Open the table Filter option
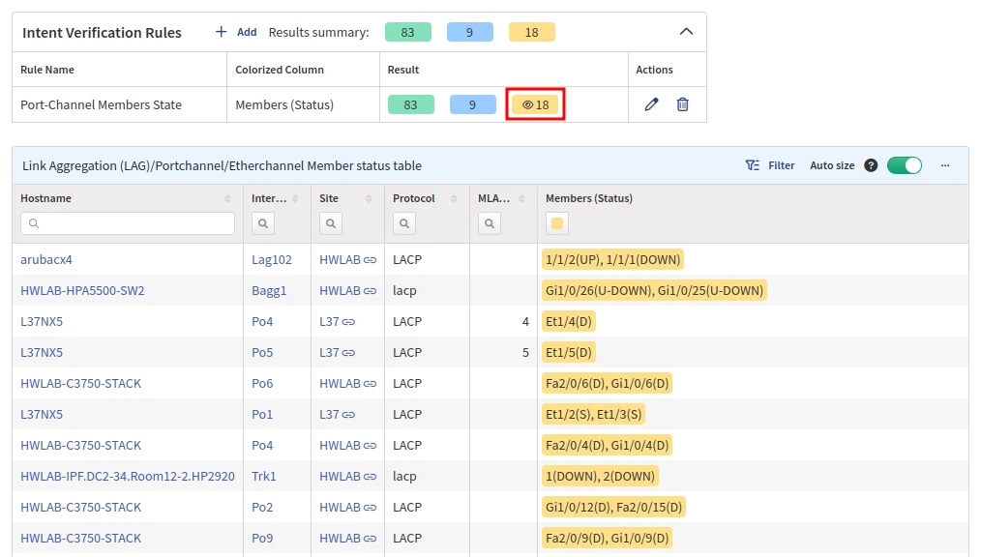981x557 pixels. click(770, 165)
